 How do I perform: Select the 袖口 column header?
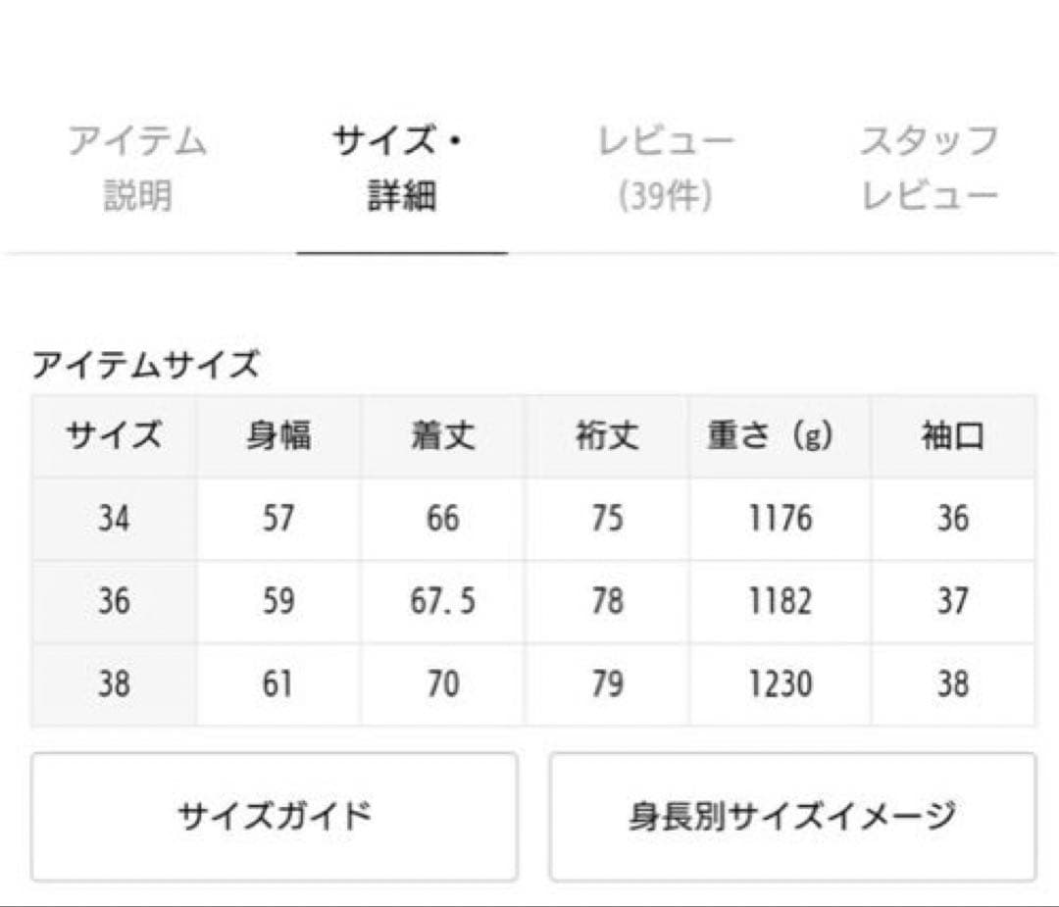pos(952,435)
